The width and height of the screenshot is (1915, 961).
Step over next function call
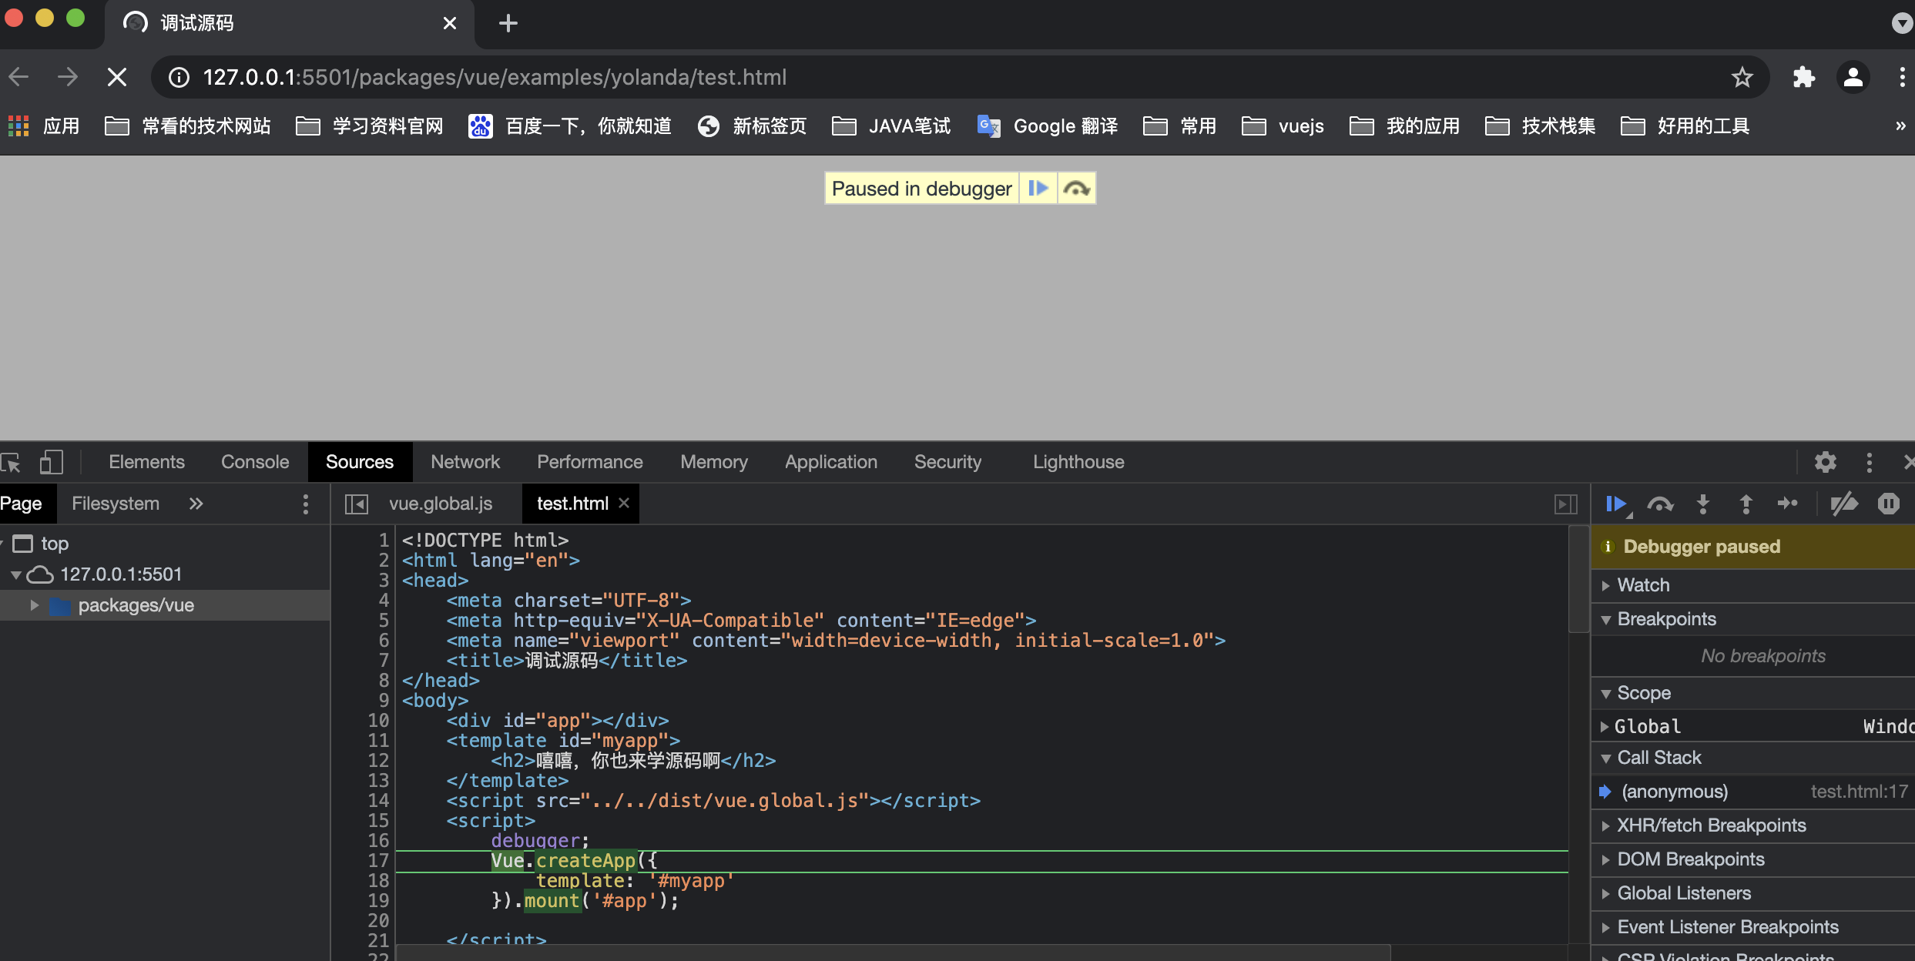click(x=1660, y=504)
